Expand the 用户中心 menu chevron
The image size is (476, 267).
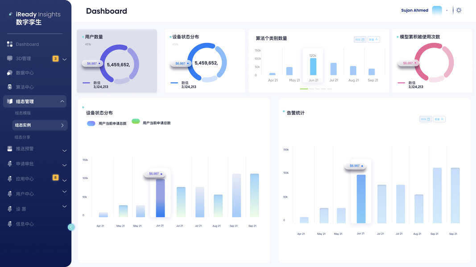[64, 191]
